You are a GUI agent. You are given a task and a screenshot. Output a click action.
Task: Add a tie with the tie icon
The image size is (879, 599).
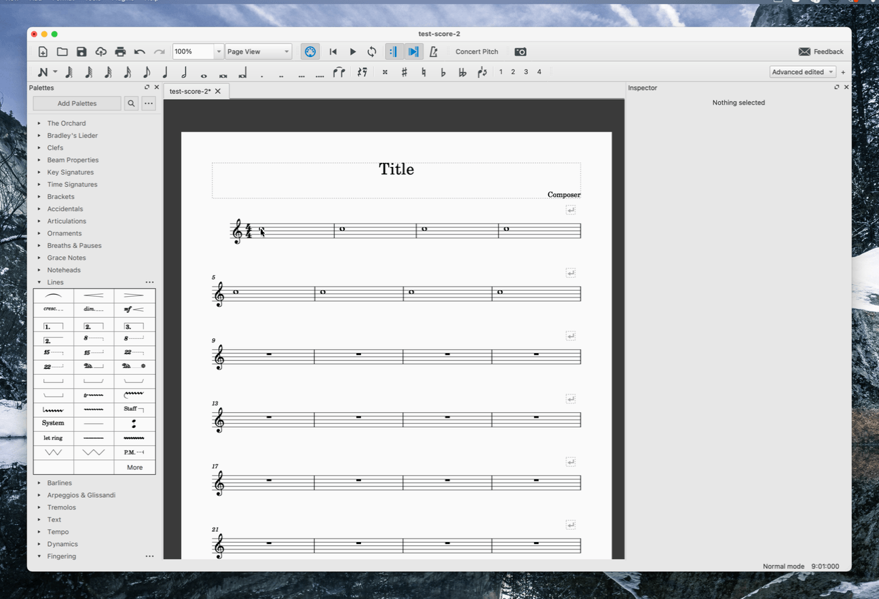point(339,72)
